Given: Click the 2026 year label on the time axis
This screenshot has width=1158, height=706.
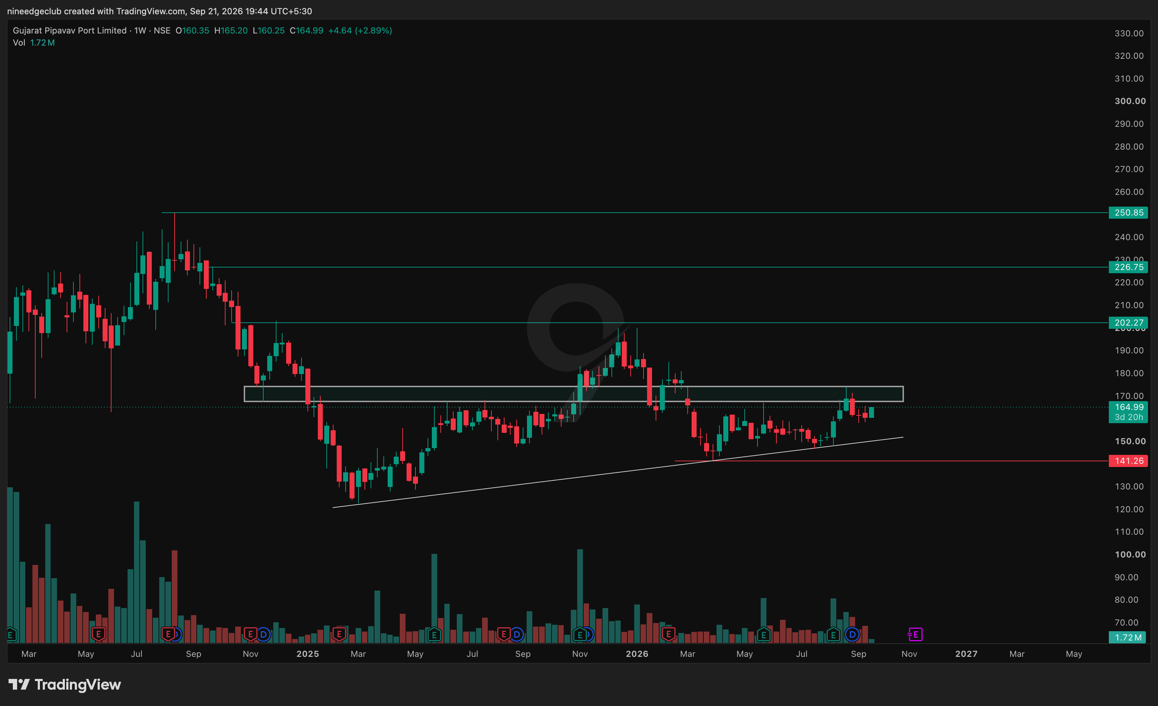Looking at the screenshot, I should (637, 654).
